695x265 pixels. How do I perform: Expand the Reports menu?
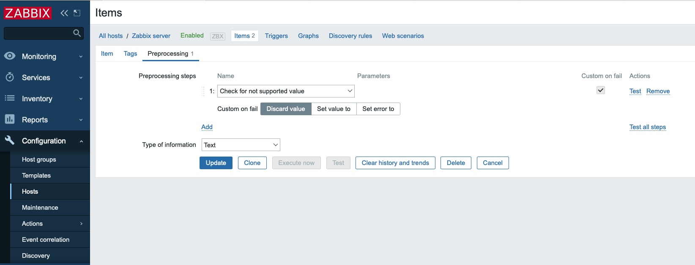click(81, 120)
